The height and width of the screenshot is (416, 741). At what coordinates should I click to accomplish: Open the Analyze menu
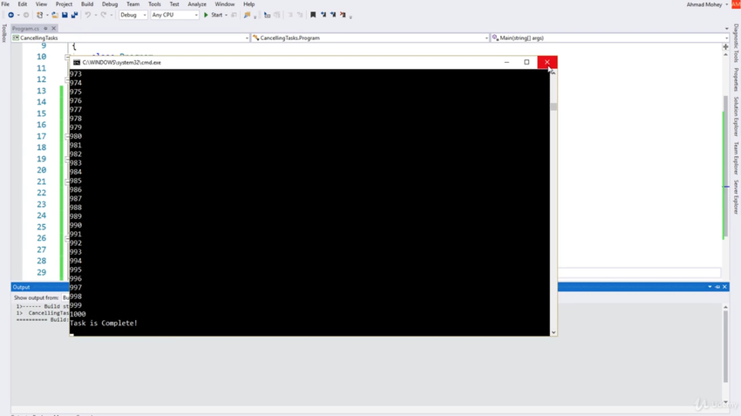(x=197, y=4)
